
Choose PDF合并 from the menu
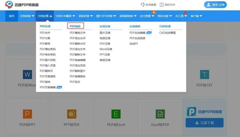(x=45, y=33)
